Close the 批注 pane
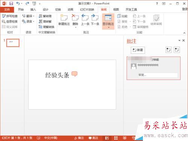This screenshot has width=188, height=141. pos(183,40)
